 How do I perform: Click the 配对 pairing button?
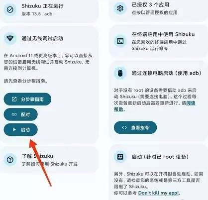[21, 114]
